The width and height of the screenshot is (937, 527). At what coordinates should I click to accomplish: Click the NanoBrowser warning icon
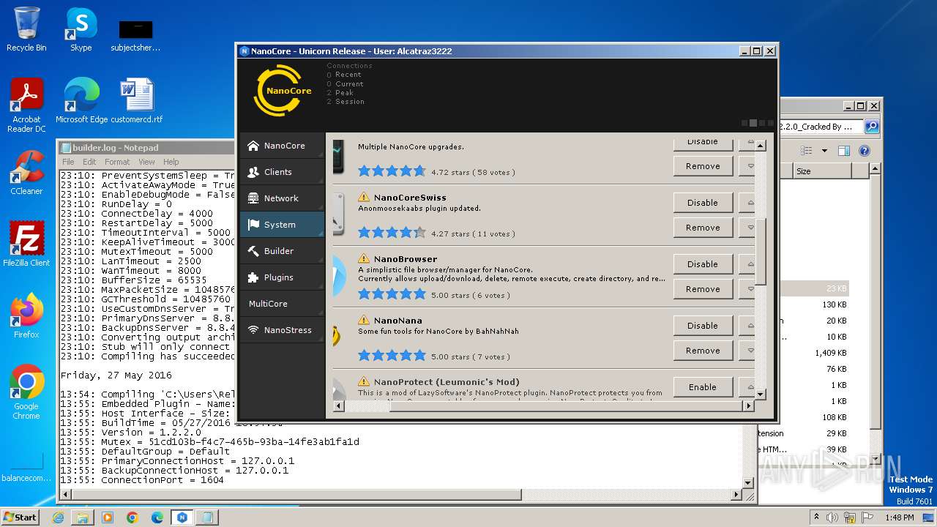coord(364,259)
